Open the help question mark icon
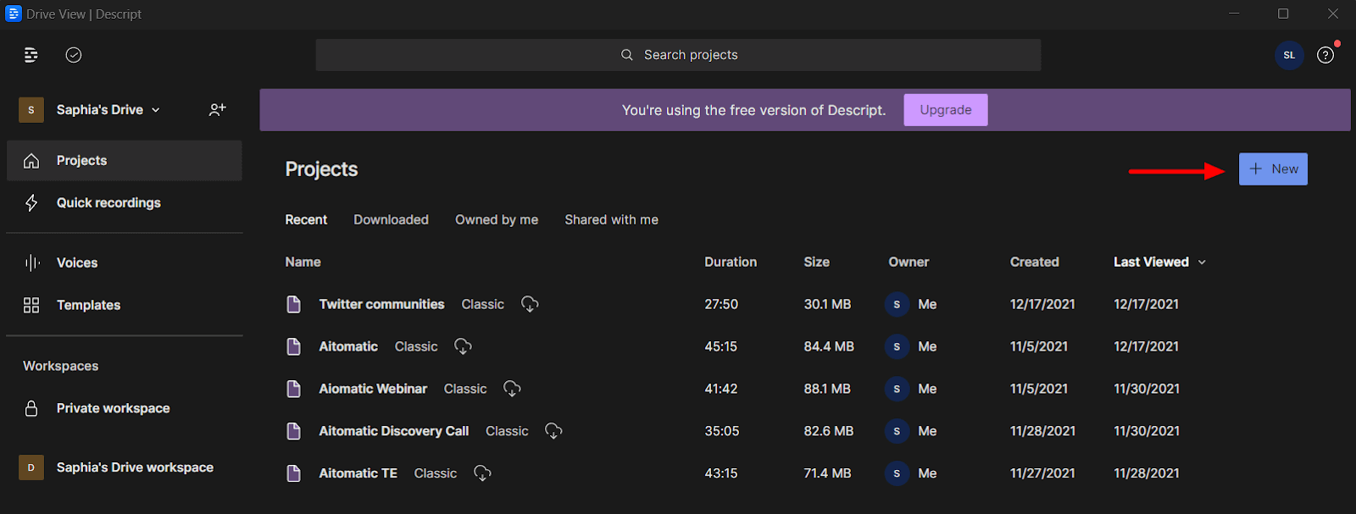This screenshot has height=514, width=1356. (x=1325, y=55)
